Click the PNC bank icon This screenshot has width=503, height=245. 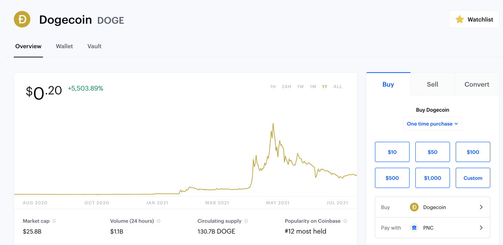click(x=414, y=228)
